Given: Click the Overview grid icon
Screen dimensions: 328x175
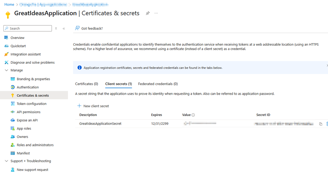Looking at the screenshot, I should click(x=6, y=38).
